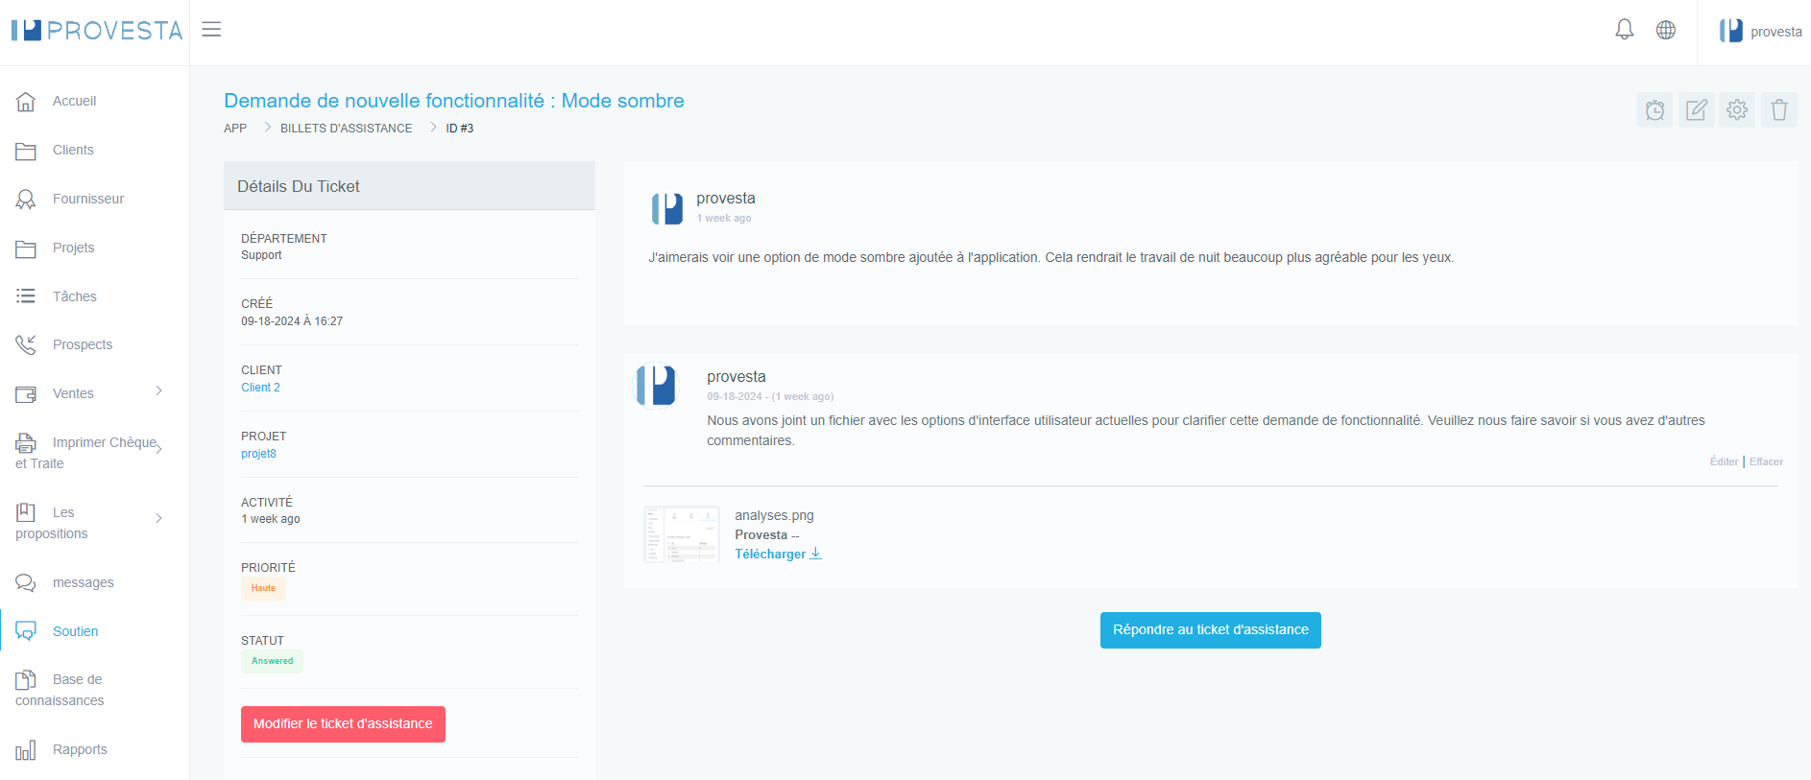Open the language globe icon

[1666, 31]
